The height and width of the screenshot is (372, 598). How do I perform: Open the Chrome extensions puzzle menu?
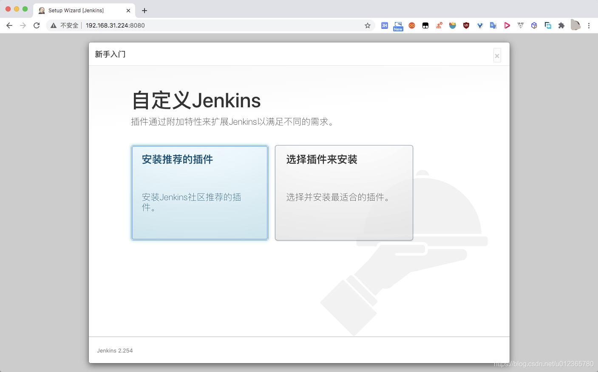(561, 25)
